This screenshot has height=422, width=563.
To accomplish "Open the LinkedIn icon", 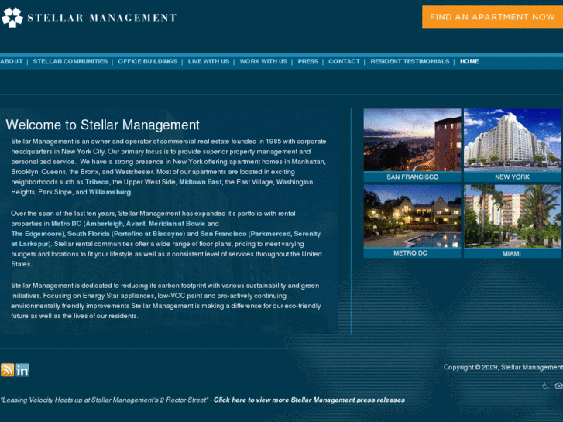I will coord(22,369).
